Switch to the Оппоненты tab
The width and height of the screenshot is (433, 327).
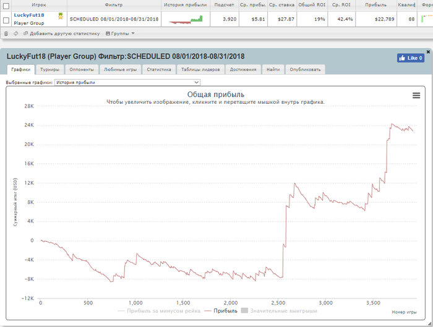82,69
